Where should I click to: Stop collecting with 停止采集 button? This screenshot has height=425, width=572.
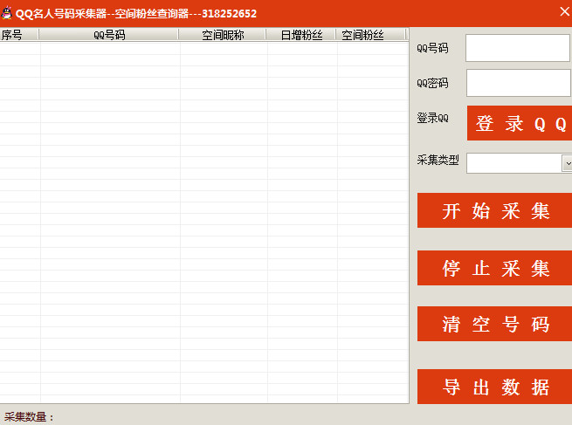[x=495, y=268]
